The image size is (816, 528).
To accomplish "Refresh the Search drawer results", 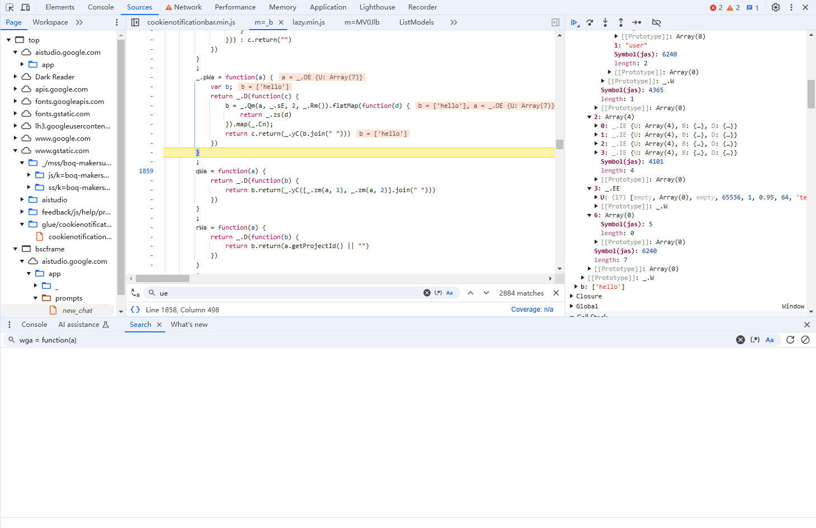I will [x=790, y=340].
